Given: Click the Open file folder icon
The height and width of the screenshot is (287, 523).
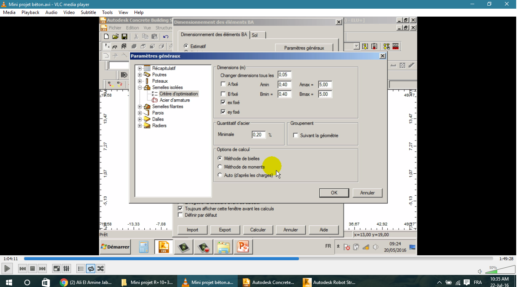Looking at the screenshot, I should (115, 37).
